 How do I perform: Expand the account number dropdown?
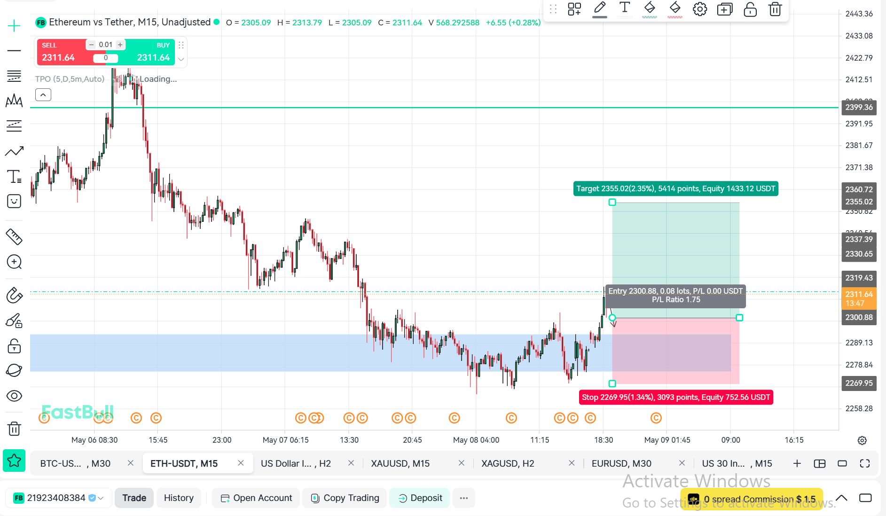pyautogui.click(x=101, y=498)
